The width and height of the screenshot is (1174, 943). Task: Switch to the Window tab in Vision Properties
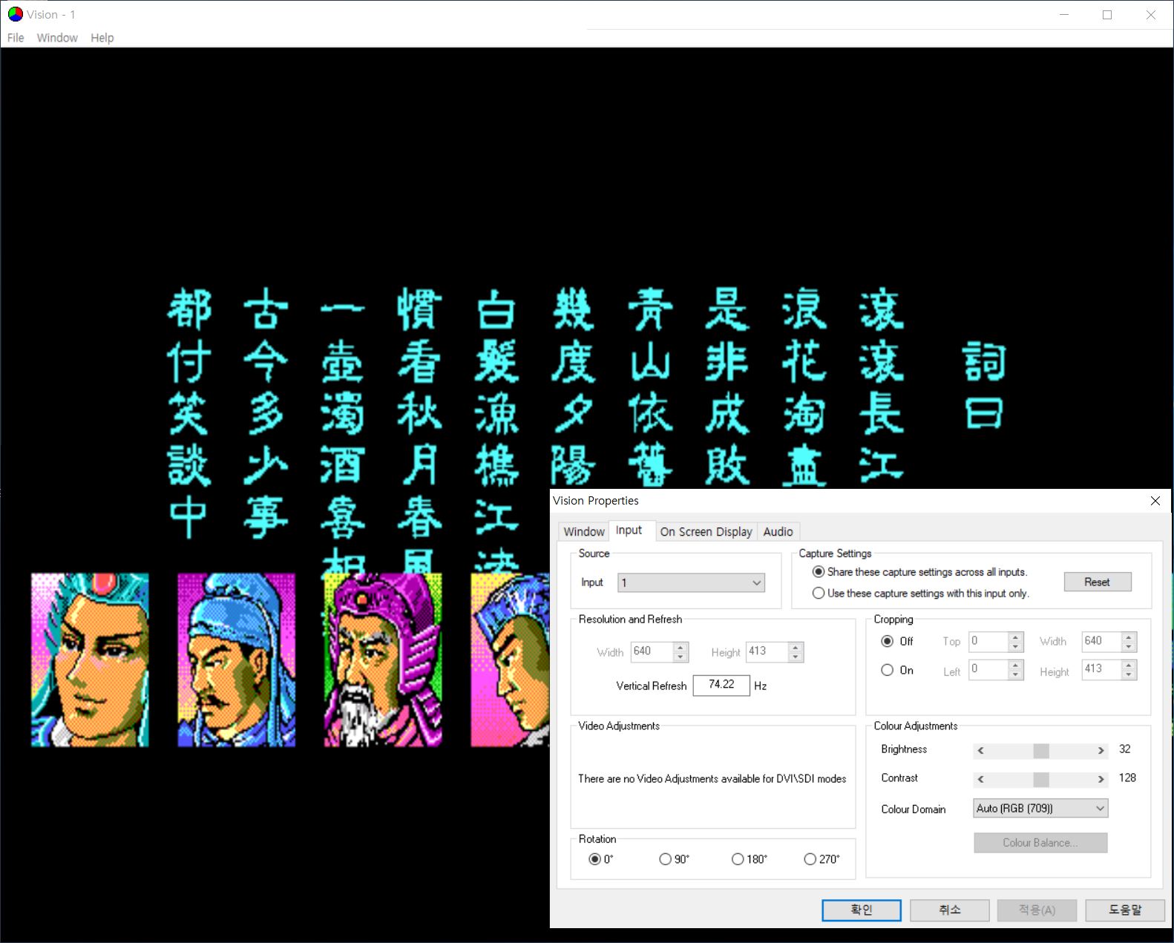(x=584, y=531)
